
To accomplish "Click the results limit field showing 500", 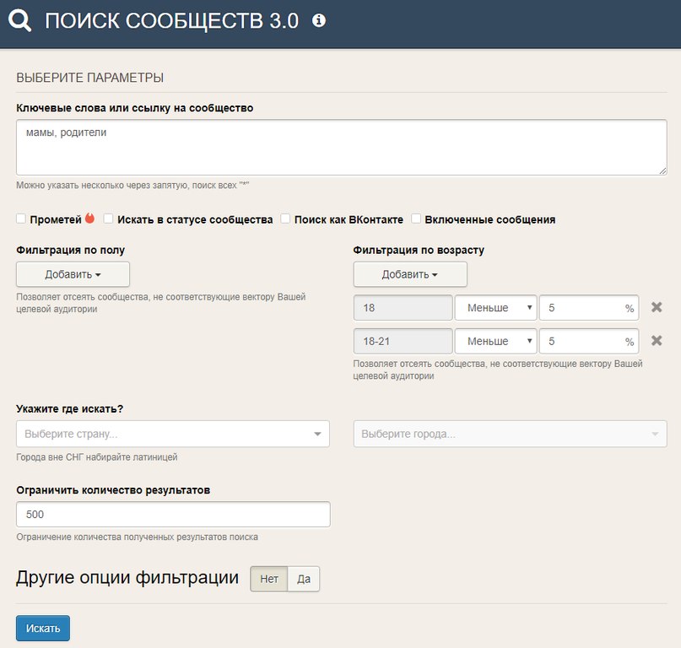I will 173,514.
